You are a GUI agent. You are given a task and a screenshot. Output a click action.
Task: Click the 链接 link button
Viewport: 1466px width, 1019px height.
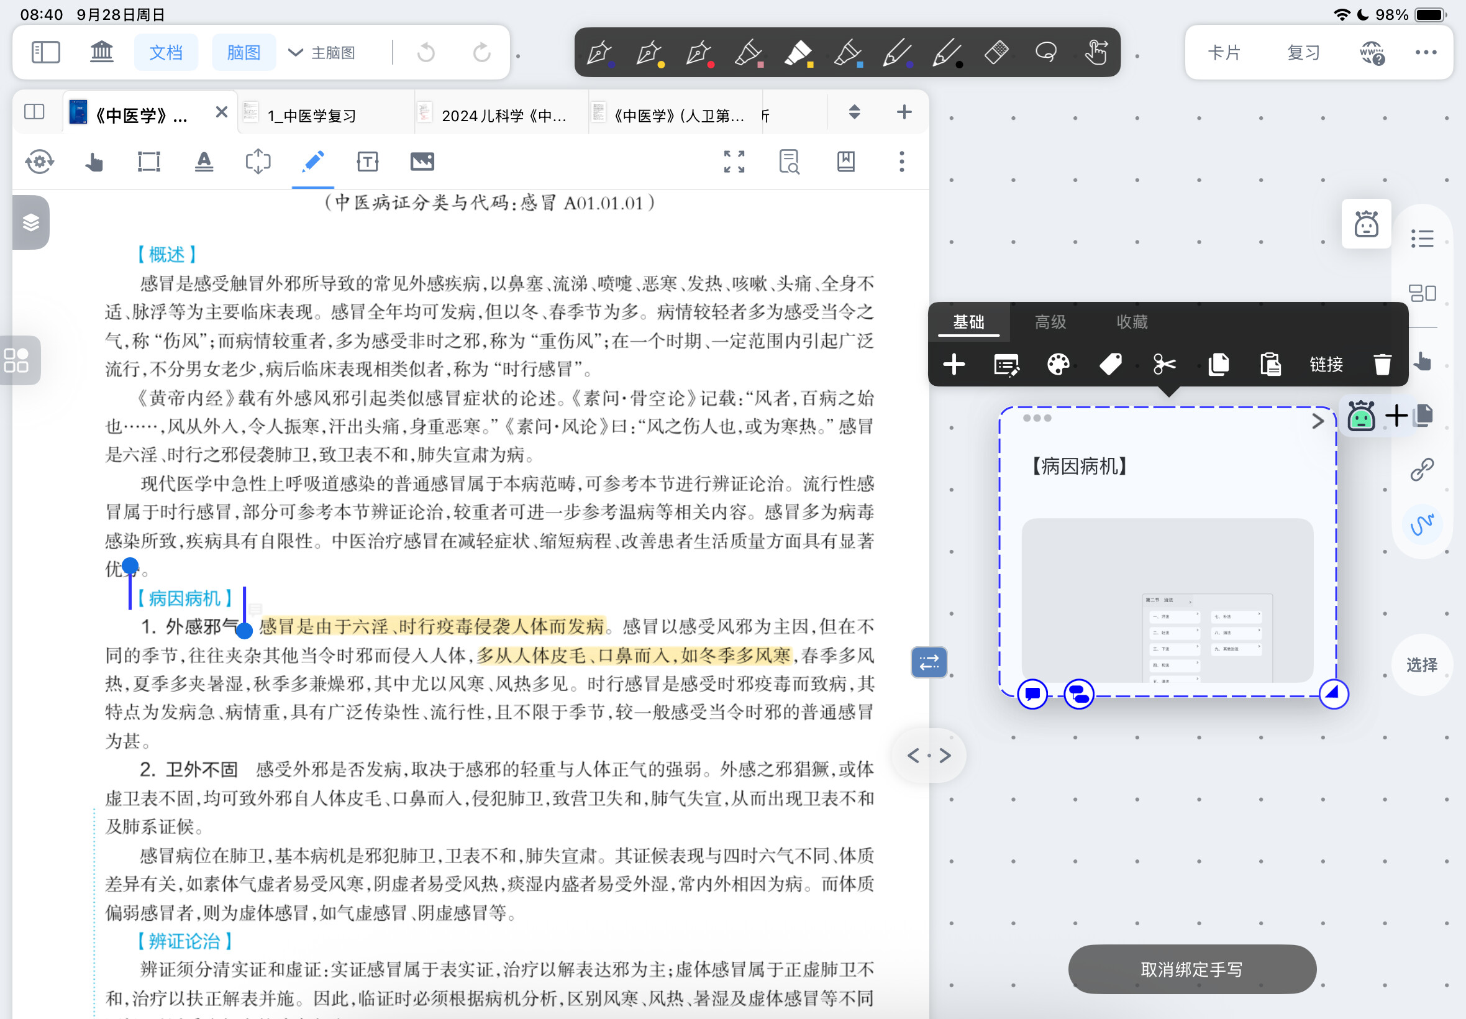(1326, 365)
